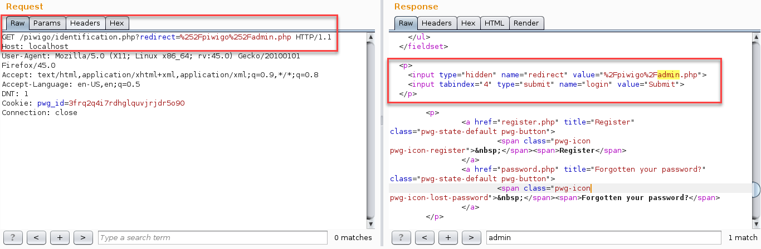Open the Response Headers tab
The height and width of the screenshot is (249, 761).
437,23
